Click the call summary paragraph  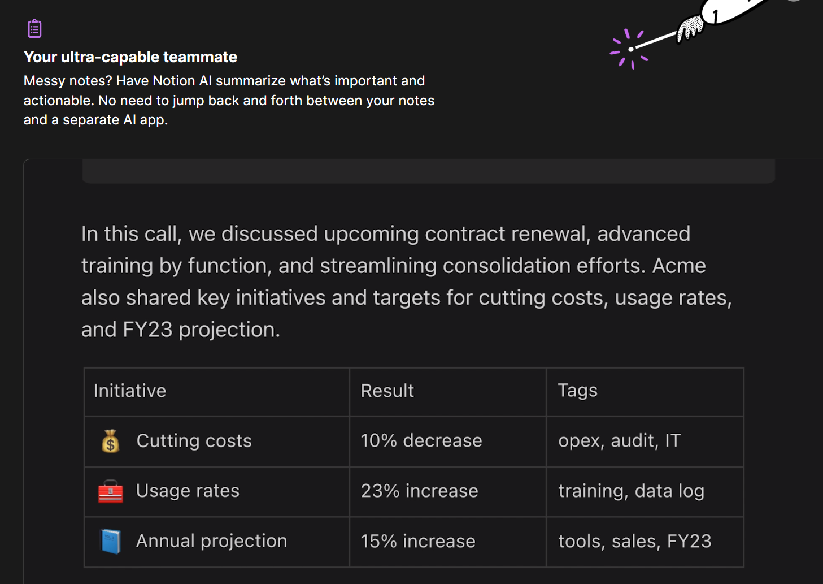pos(407,282)
